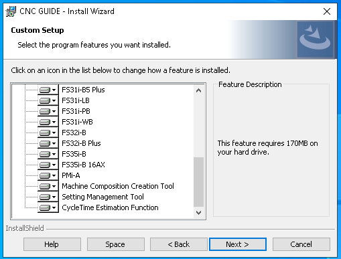Viewport: 341px width, 259px height.
Task: Select the FS31i-LB feature label
Action: click(76, 100)
